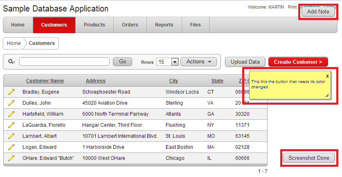Click the Add Note button
Image resolution: width=342 pixels, height=177 pixels.
318,12
